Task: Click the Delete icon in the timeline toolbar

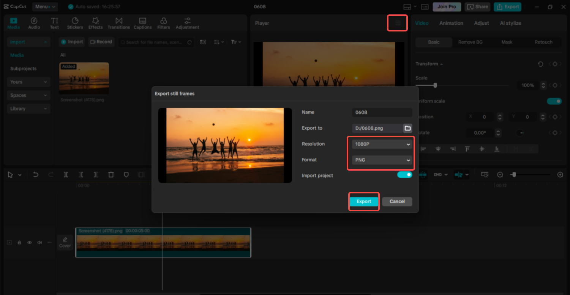Action: pyautogui.click(x=111, y=174)
